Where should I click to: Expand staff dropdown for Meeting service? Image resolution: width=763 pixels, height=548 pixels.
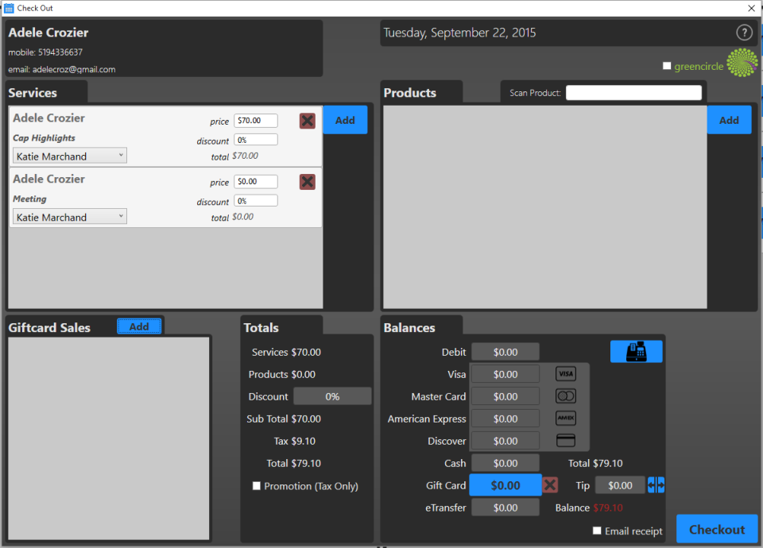pyautogui.click(x=70, y=217)
